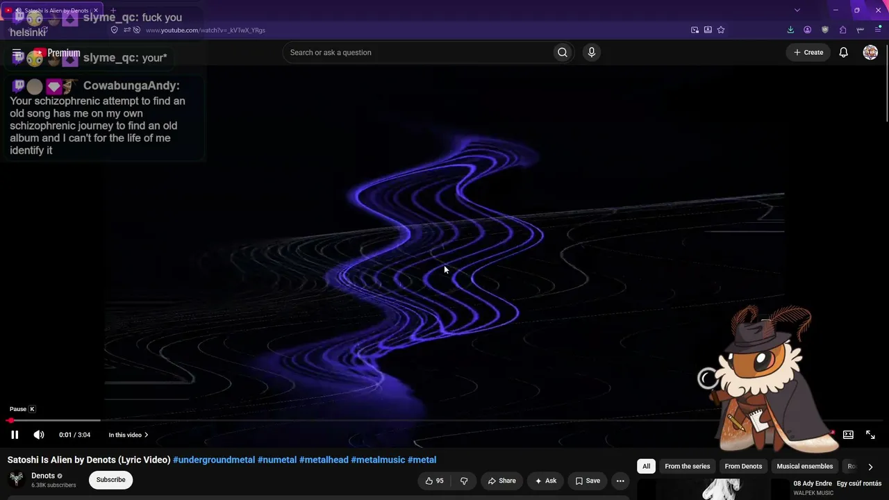889x500 pixels.
Task: Open the Create menu
Action: (808, 52)
